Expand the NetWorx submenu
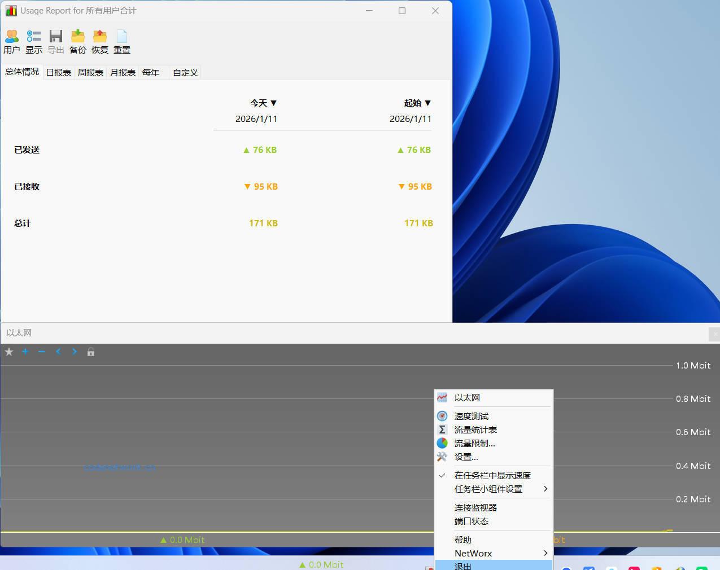This screenshot has width=720, height=570. pyautogui.click(x=473, y=553)
